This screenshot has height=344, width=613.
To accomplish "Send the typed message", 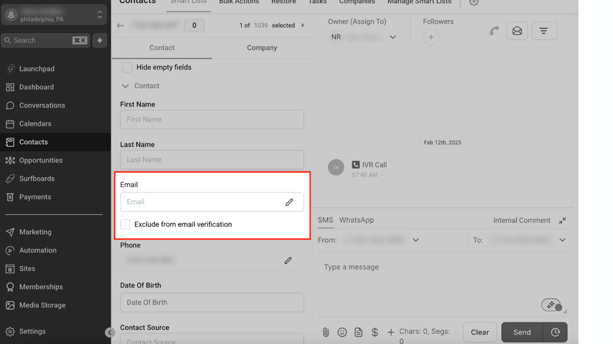I will 521,332.
